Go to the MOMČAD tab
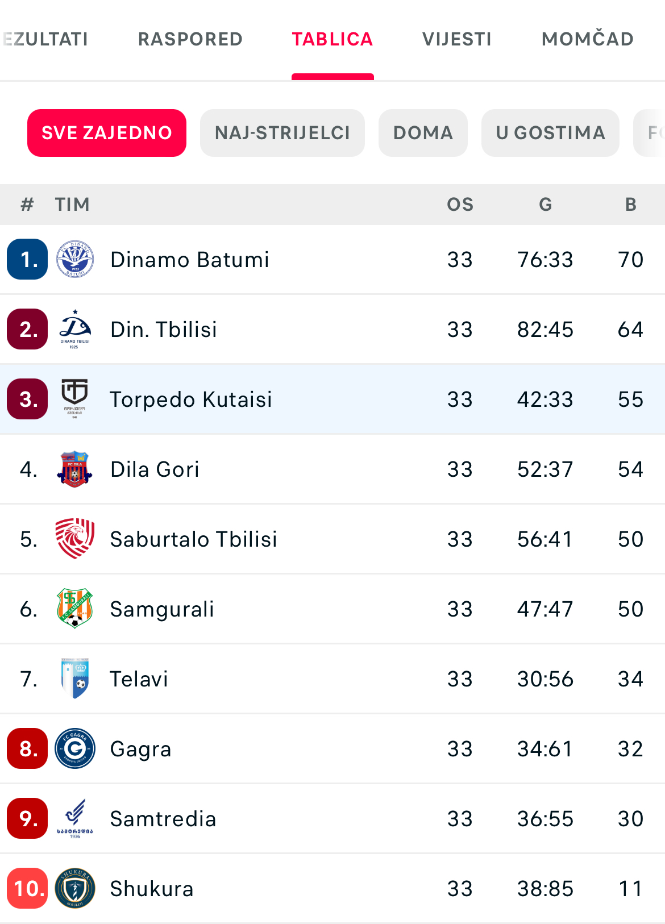Image resolution: width=665 pixels, height=924 pixels. [x=588, y=39]
